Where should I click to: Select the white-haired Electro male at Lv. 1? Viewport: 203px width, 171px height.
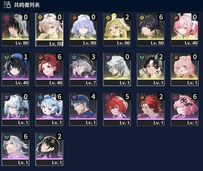pos(117,69)
